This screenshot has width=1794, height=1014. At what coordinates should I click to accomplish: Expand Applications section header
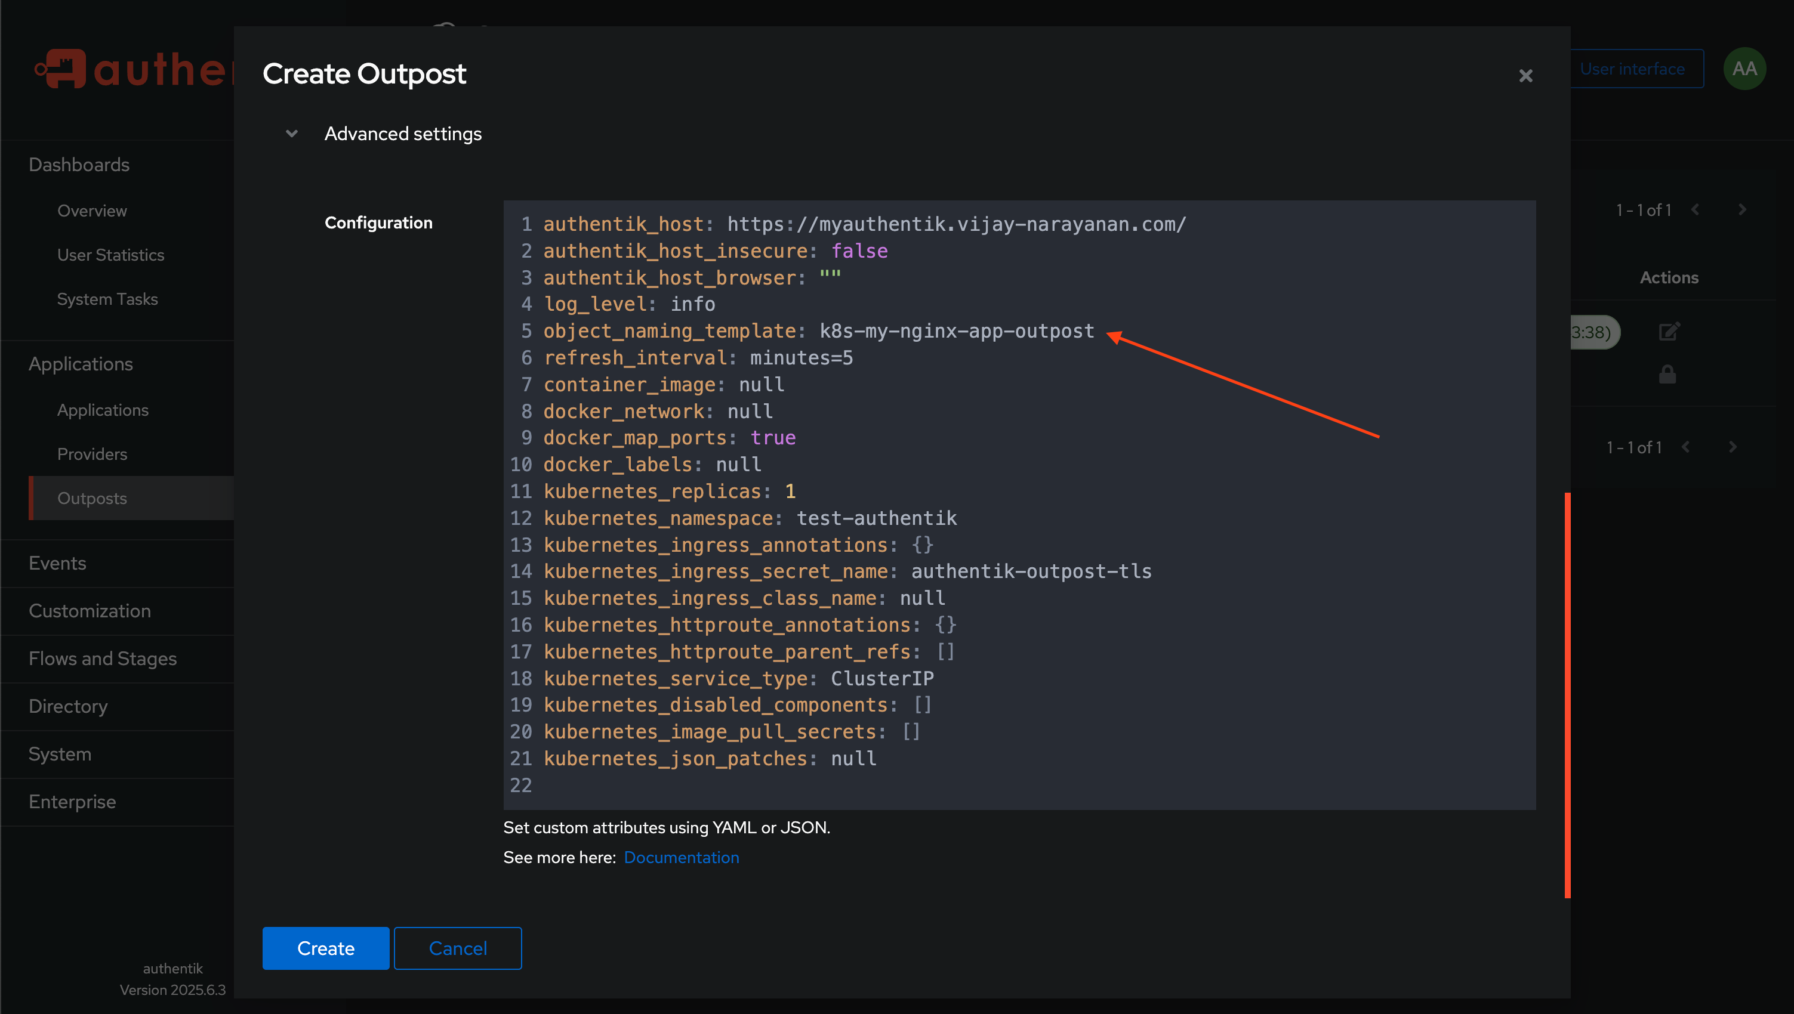[81, 363]
